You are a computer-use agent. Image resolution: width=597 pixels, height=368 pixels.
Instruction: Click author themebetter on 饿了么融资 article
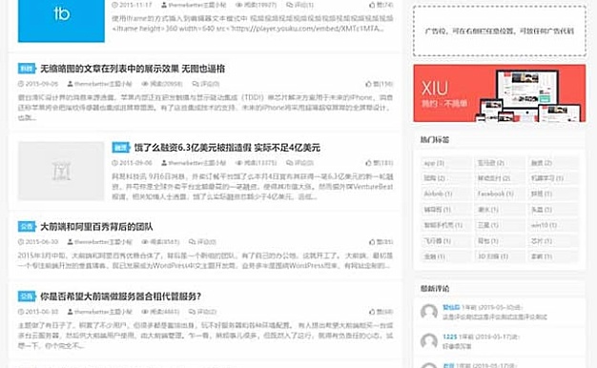pyautogui.click(x=197, y=163)
